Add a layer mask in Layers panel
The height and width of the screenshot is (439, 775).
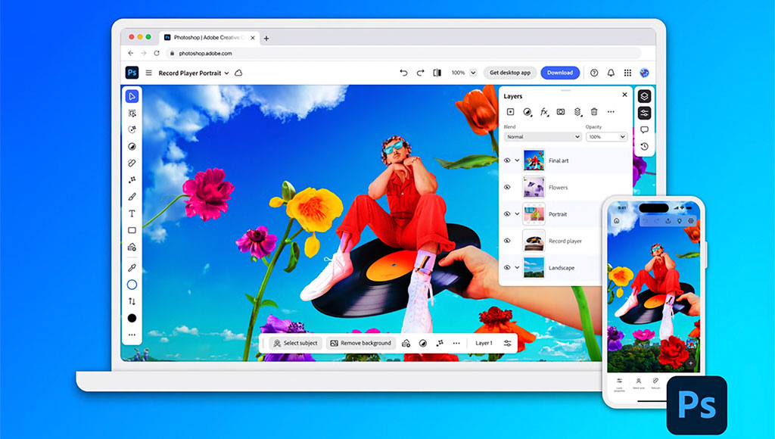pos(561,112)
